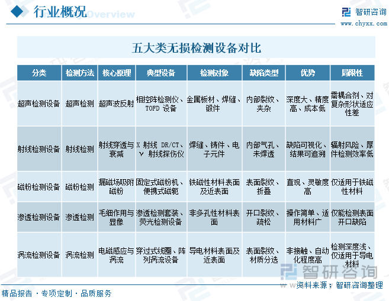The image size is (389, 301).
Task: Click the 仅能检测表面开口缺陷 cell
Action: (352, 217)
